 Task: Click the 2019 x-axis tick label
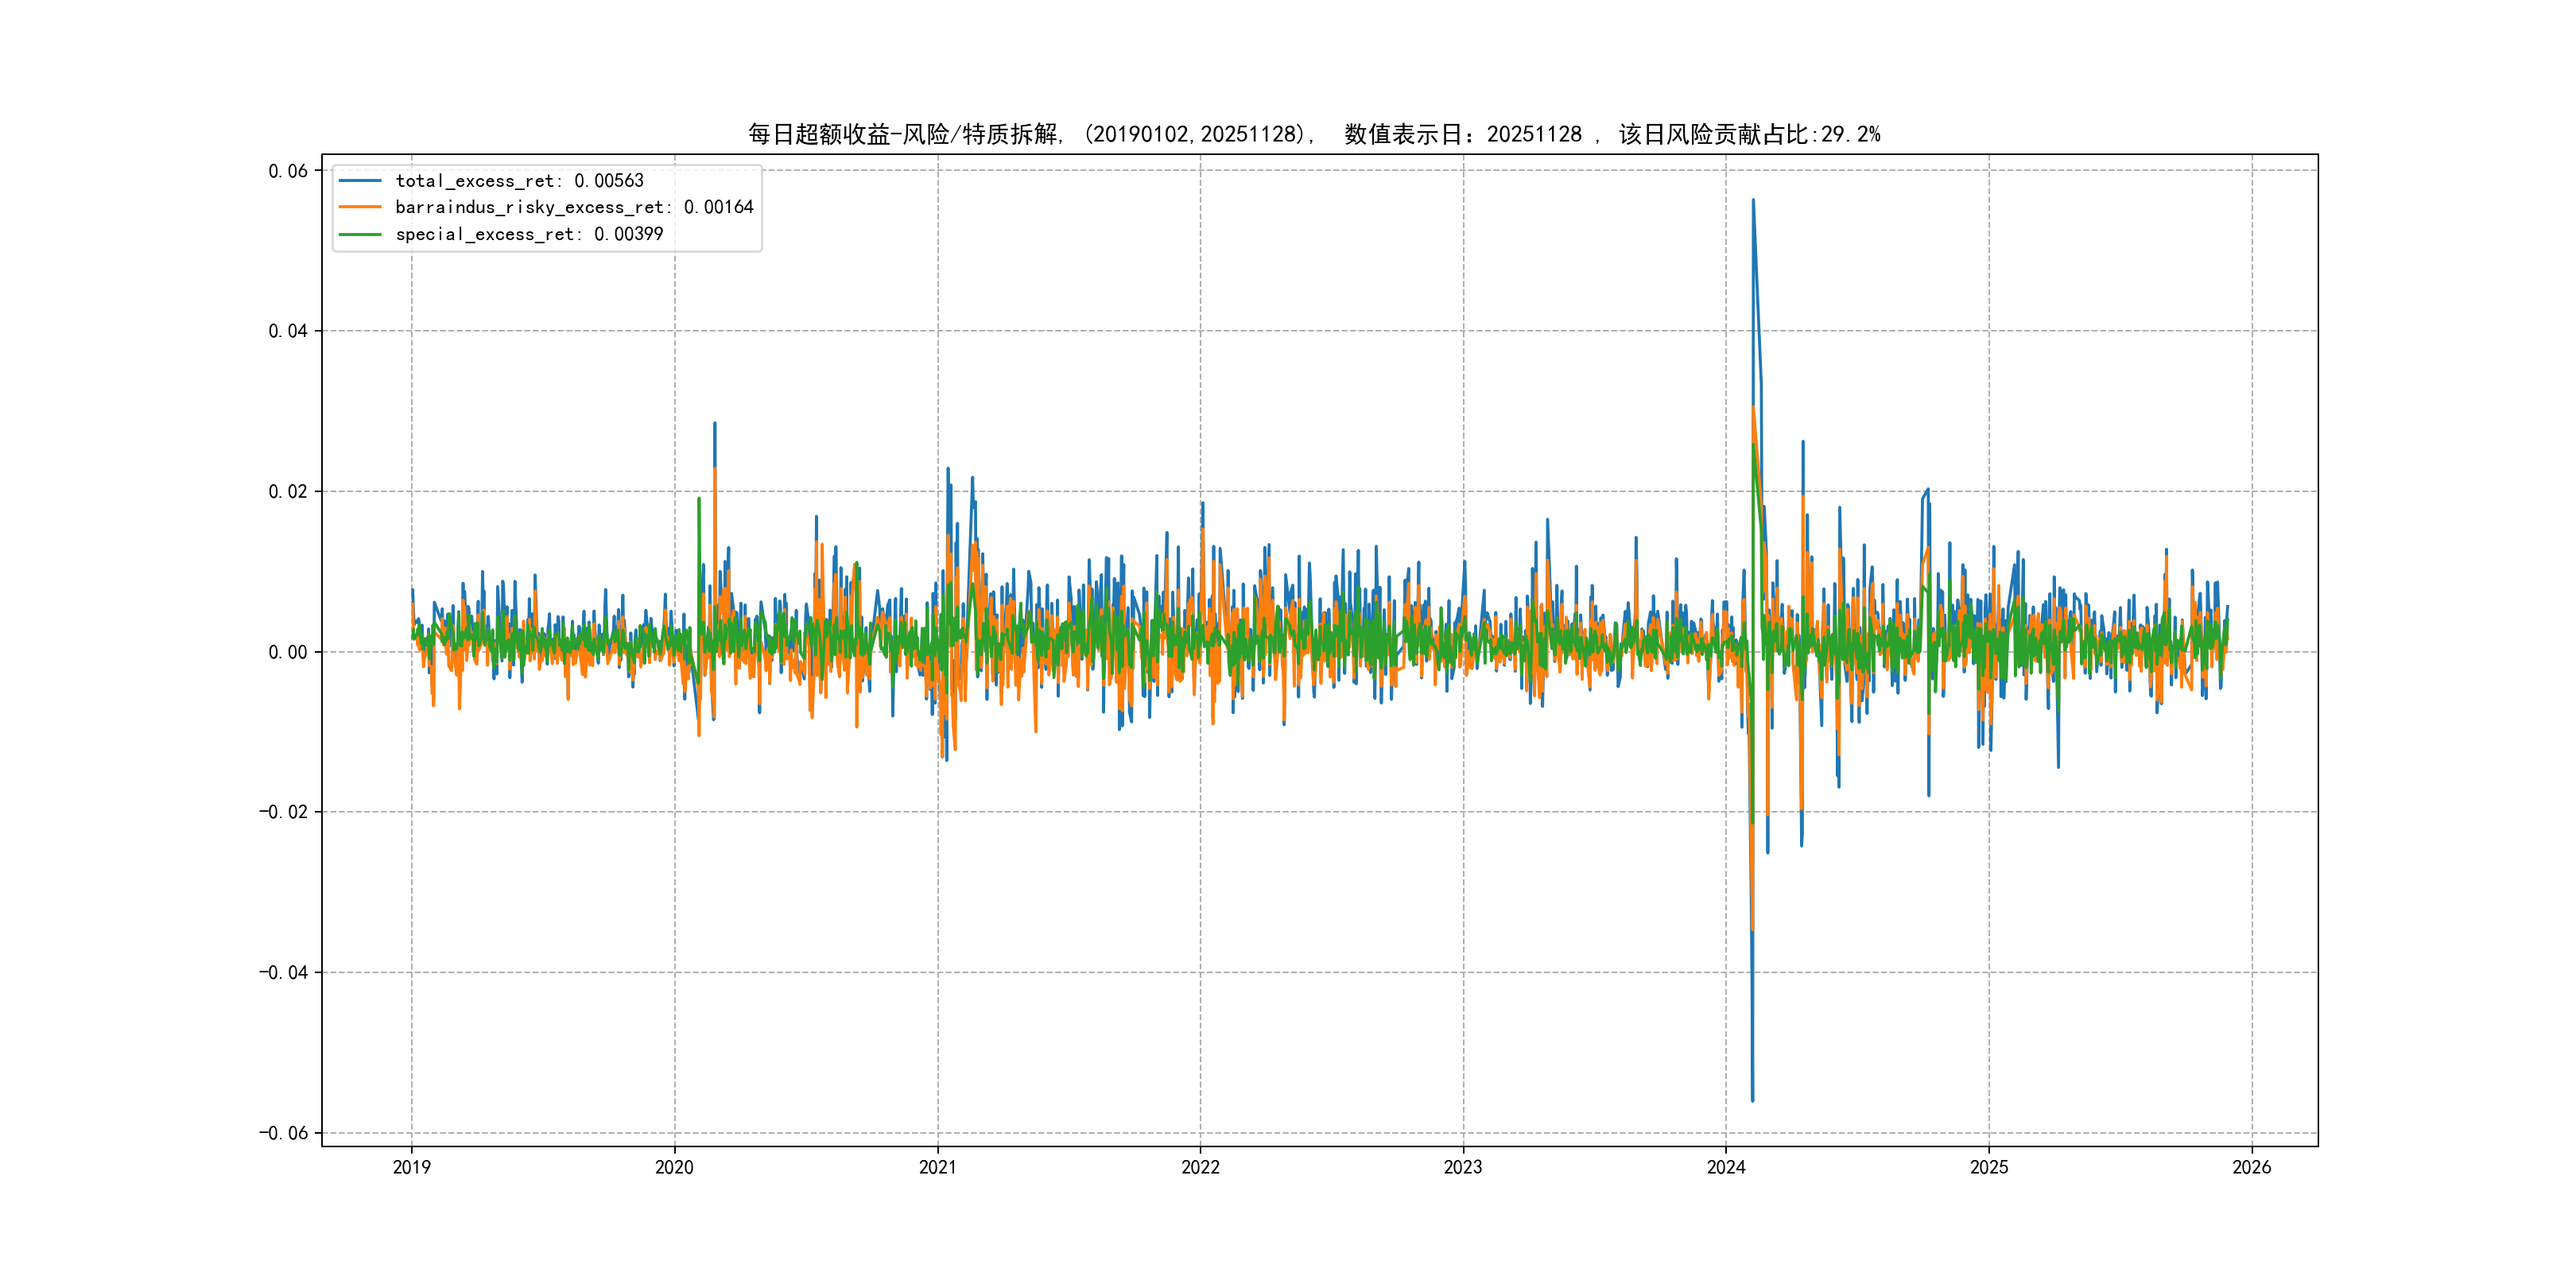point(411,1167)
